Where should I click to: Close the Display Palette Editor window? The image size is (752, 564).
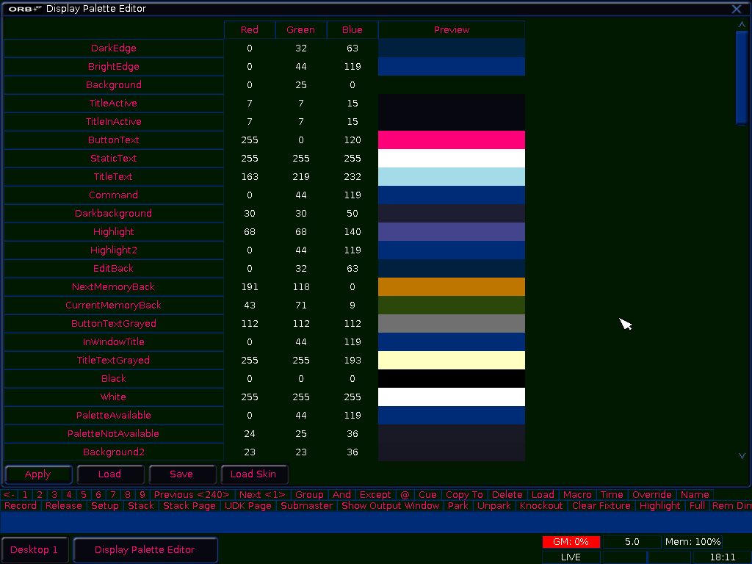click(737, 9)
